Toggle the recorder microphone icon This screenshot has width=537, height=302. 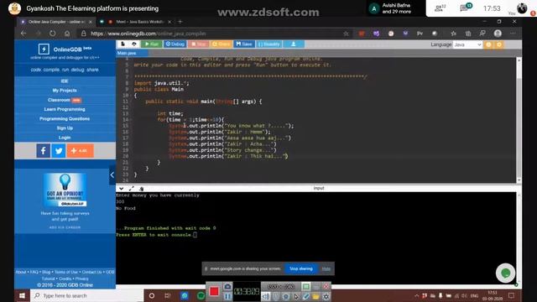tap(276, 296)
